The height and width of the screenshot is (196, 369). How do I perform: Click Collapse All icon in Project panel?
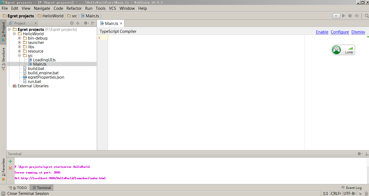(78, 23)
